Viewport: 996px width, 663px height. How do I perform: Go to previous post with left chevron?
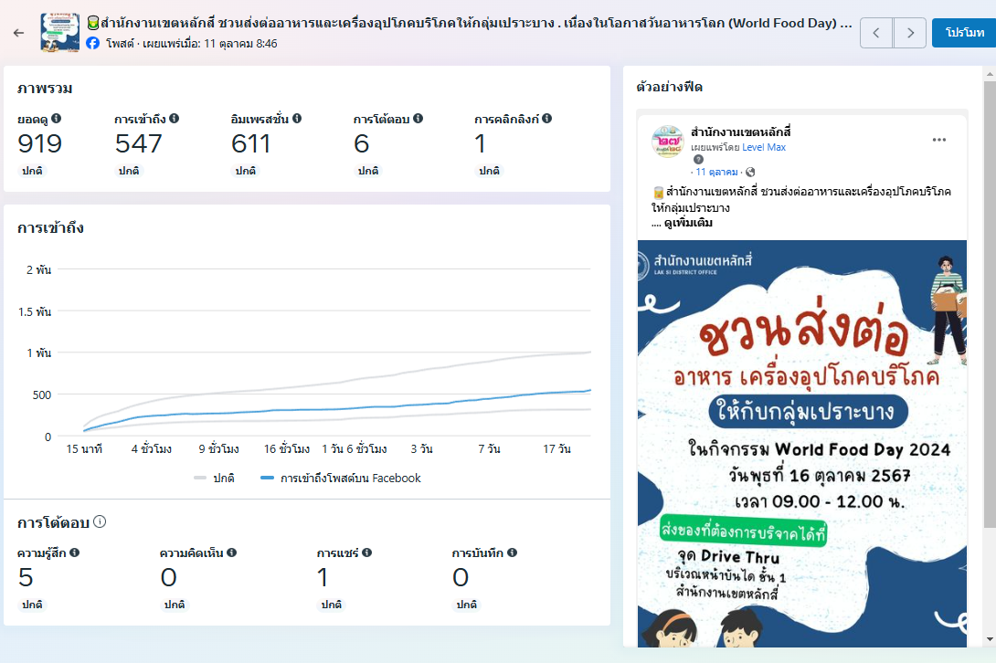876,33
